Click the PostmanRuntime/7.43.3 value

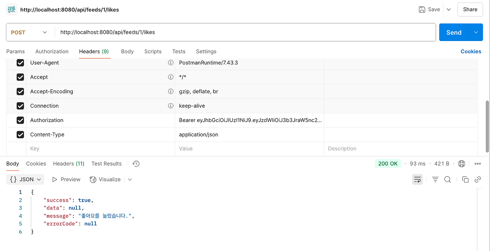[x=209, y=62]
